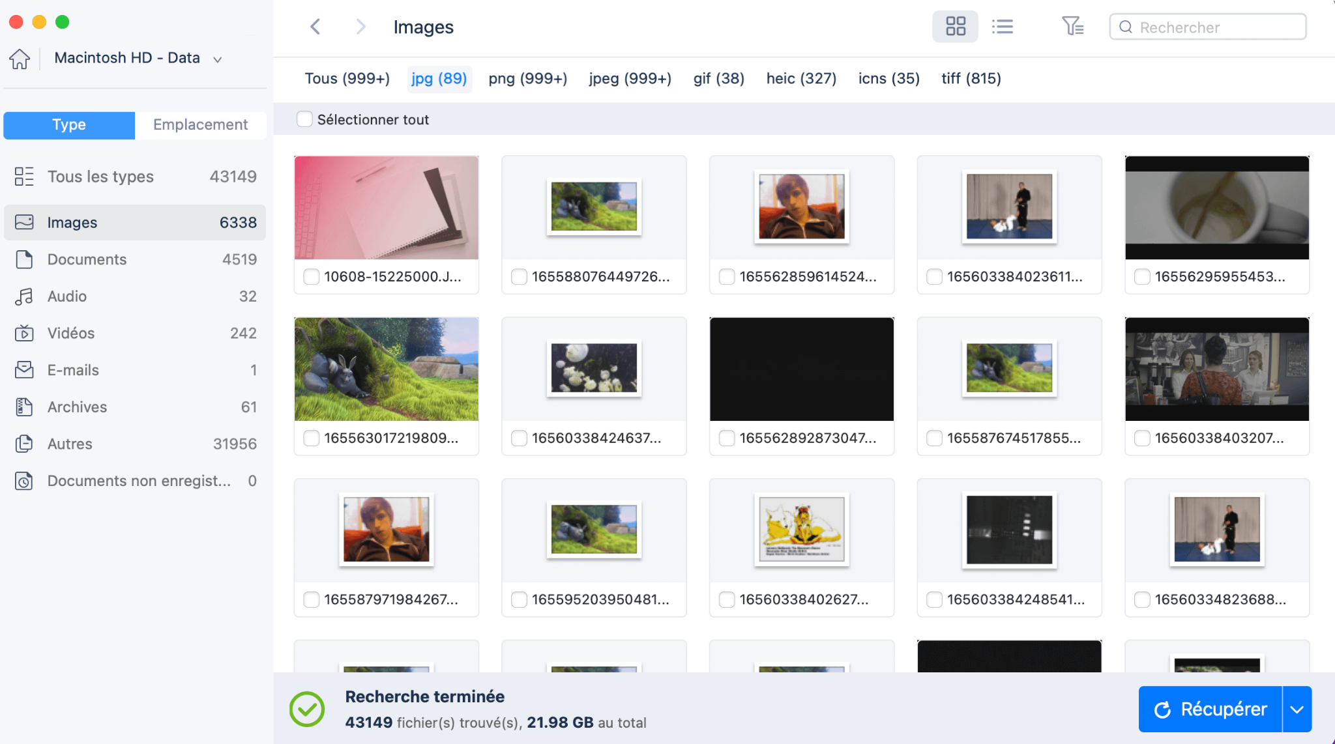Image resolution: width=1335 pixels, height=744 pixels.
Task: Click the list view icon
Action: (x=1001, y=27)
